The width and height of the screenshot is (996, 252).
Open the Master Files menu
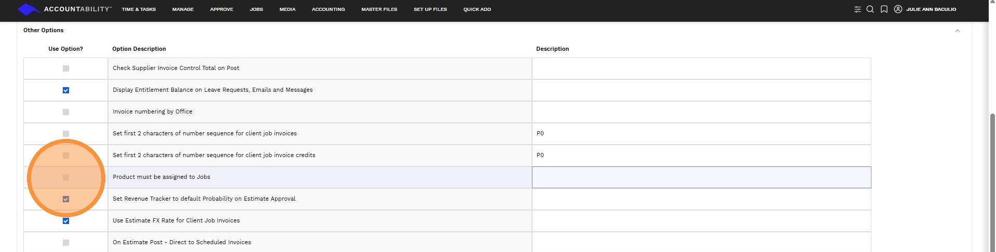[x=379, y=9]
